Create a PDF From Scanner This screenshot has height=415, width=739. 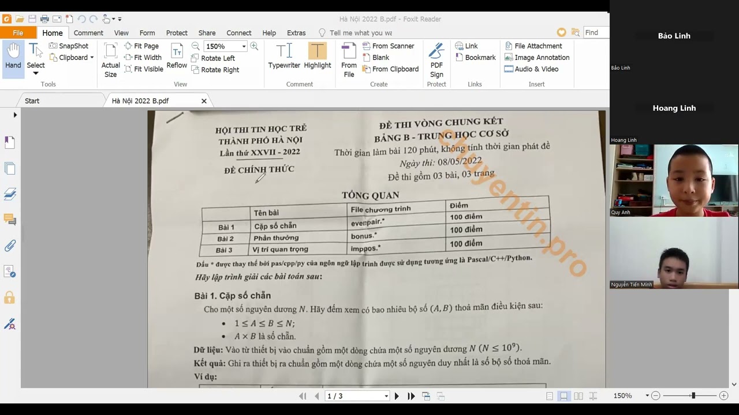(x=388, y=46)
